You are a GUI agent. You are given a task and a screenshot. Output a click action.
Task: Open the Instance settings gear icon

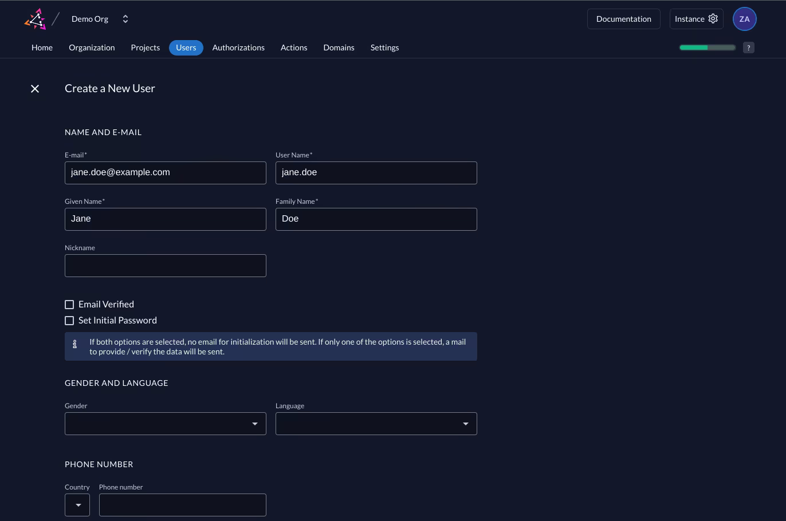coord(713,18)
